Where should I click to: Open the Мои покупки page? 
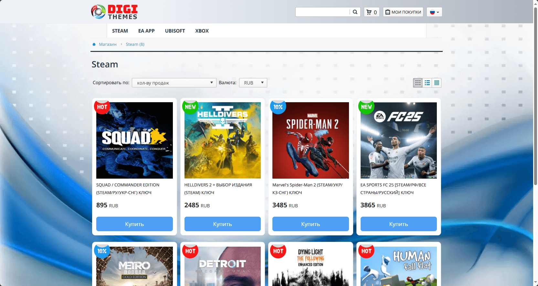pyautogui.click(x=403, y=12)
